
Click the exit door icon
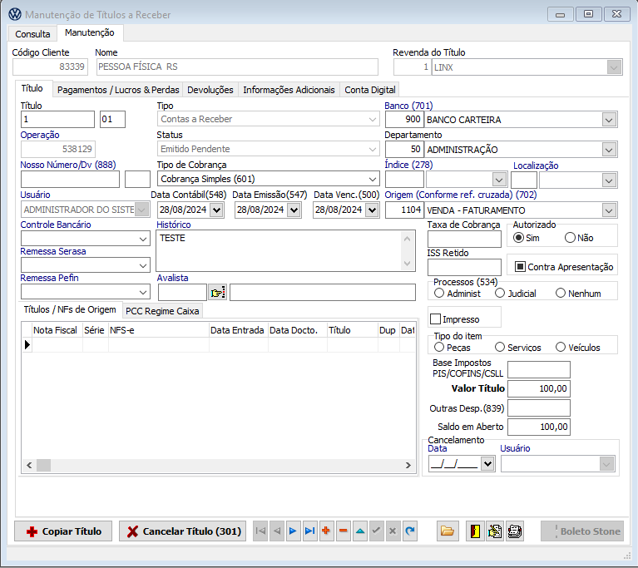pos(474,531)
